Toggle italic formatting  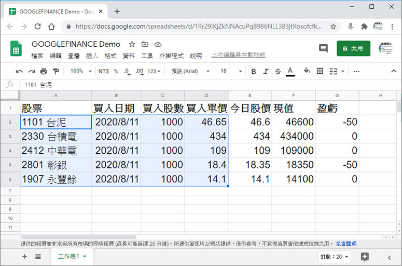click(x=266, y=71)
